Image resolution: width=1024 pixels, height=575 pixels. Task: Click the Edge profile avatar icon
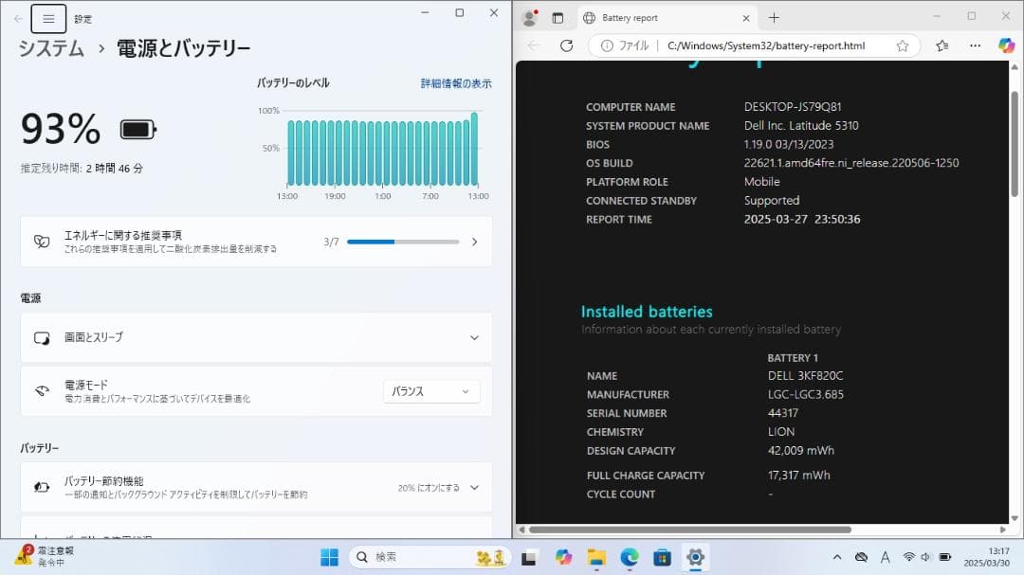pos(531,16)
